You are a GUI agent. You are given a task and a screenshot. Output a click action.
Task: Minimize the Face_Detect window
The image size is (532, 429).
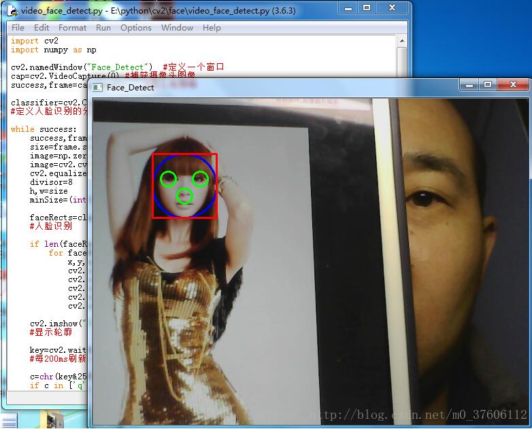[469, 84]
